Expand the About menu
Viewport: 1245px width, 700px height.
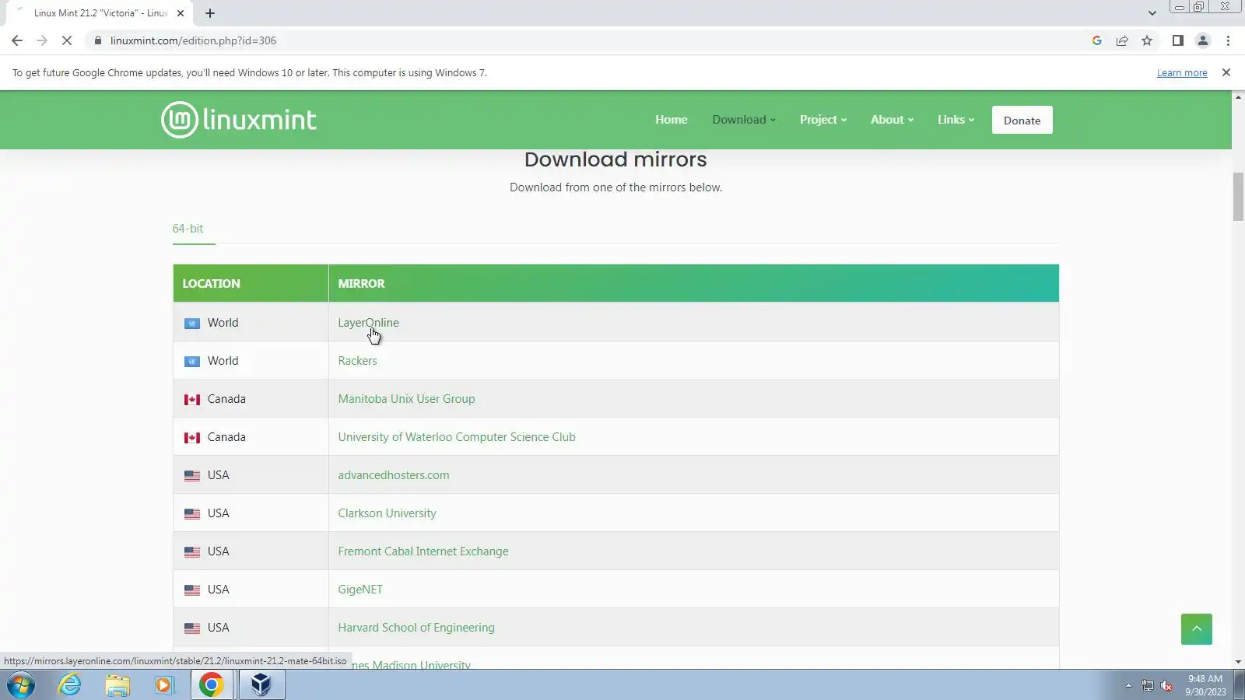pos(892,120)
